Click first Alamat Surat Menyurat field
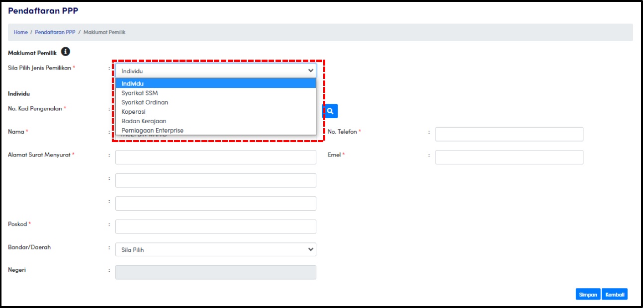This screenshot has width=643, height=308. [216, 157]
